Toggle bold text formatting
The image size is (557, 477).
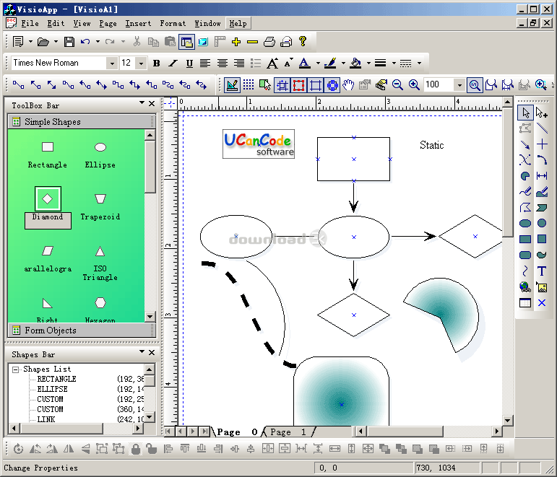click(x=156, y=64)
